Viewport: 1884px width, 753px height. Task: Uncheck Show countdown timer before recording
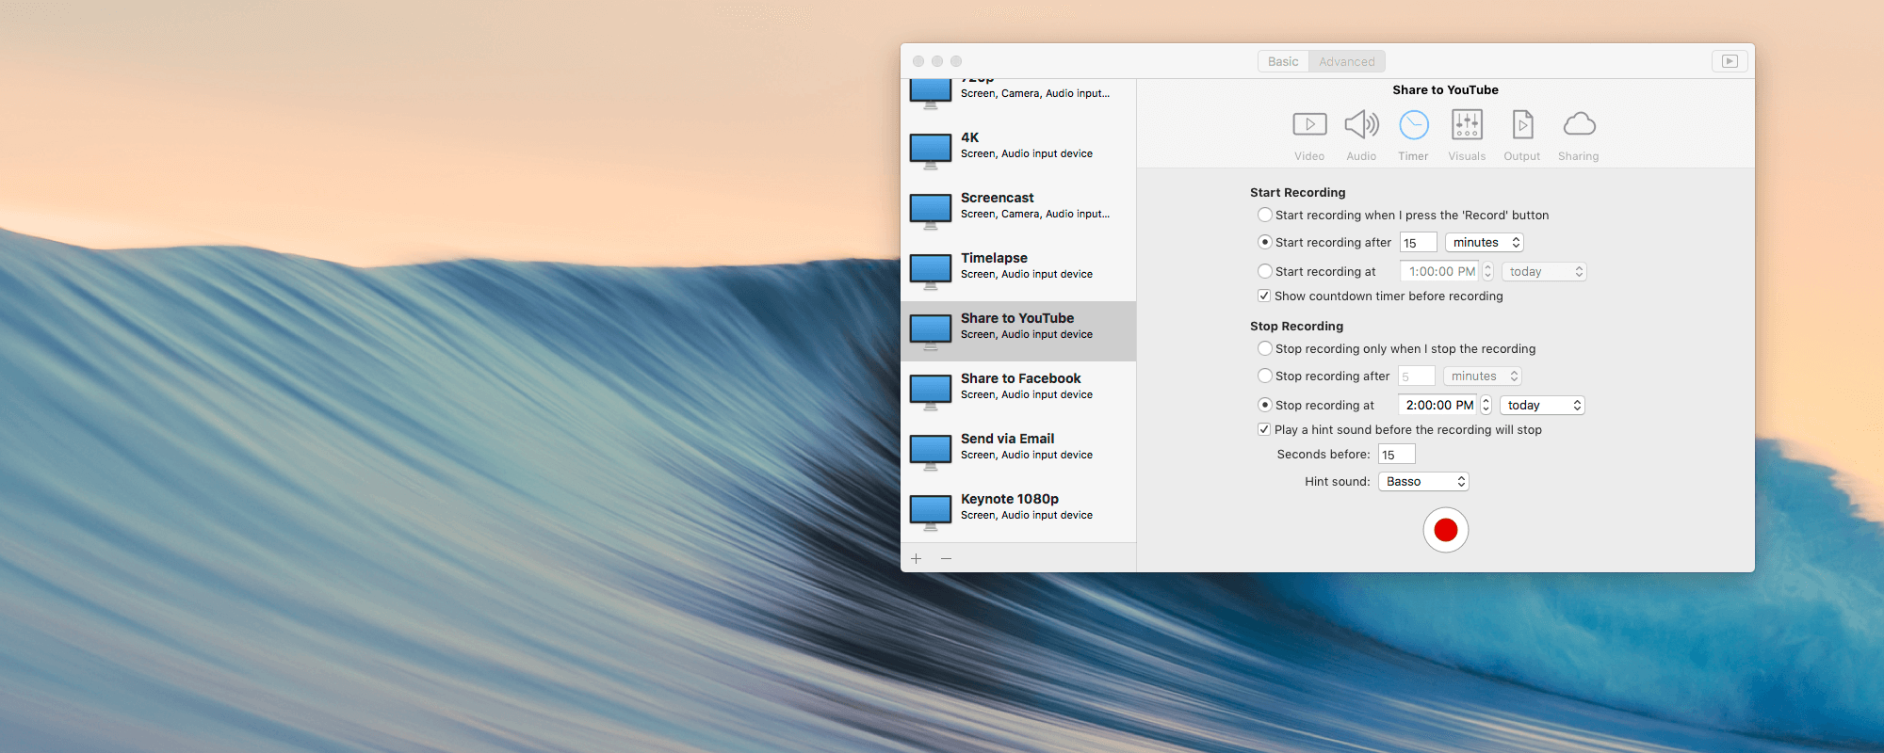[x=1264, y=296]
